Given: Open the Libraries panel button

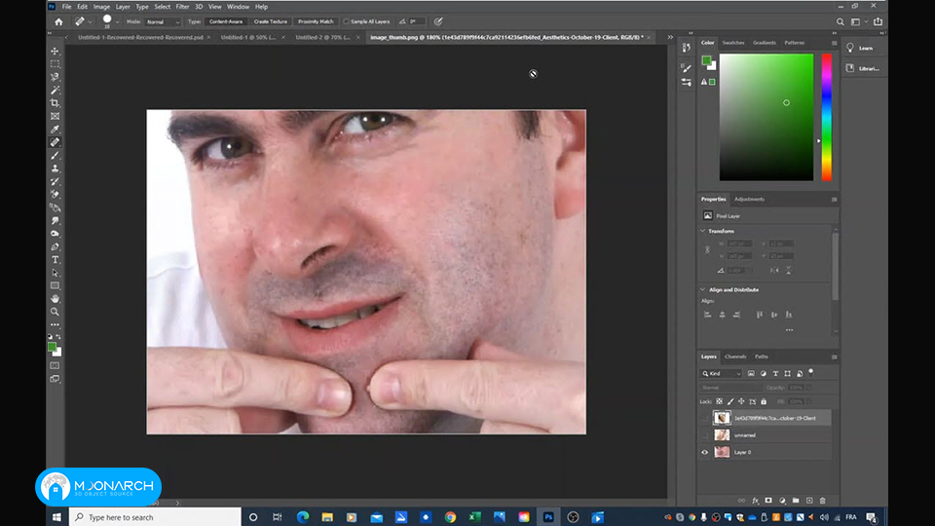Looking at the screenshot, I should pyautogui.click(x=864, y=68).
